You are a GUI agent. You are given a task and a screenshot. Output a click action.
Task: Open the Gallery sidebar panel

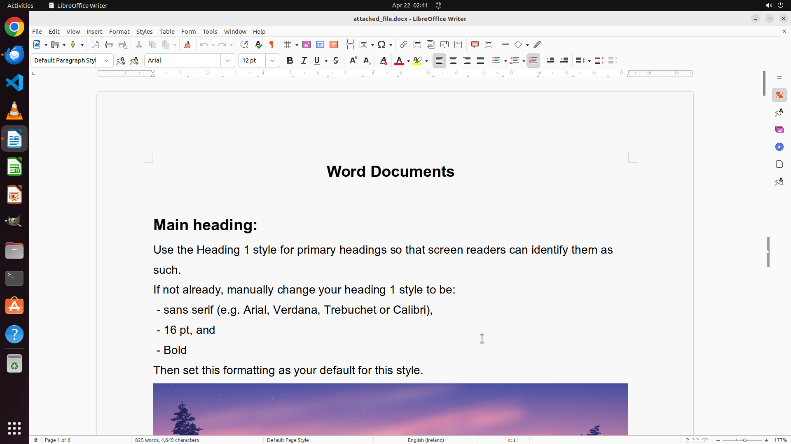tap(779, 129)
